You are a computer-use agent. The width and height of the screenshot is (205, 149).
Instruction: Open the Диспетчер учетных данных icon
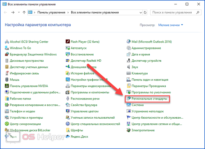7,67
